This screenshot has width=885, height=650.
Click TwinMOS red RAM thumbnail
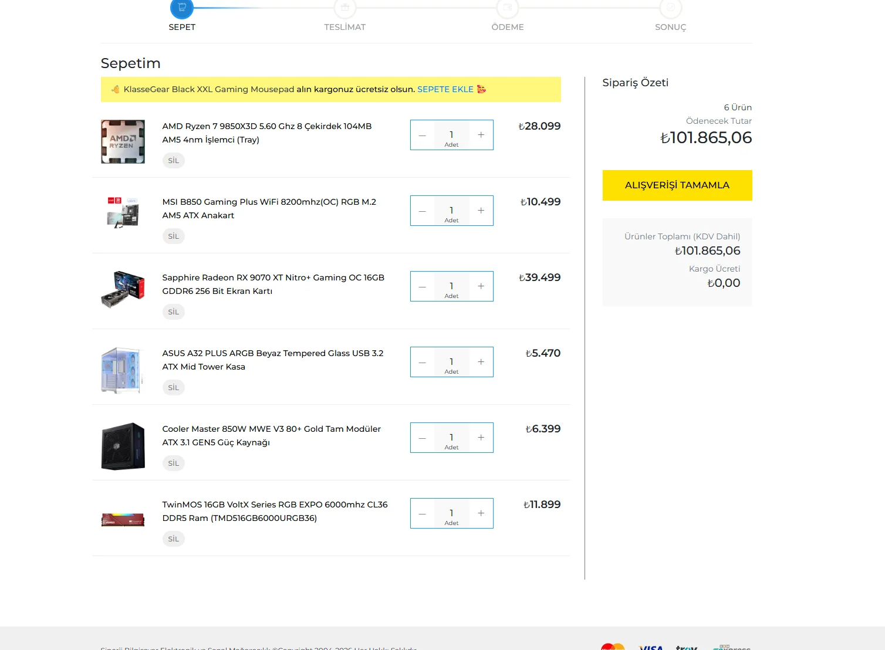pyautogui.click(x=123, y=520)
